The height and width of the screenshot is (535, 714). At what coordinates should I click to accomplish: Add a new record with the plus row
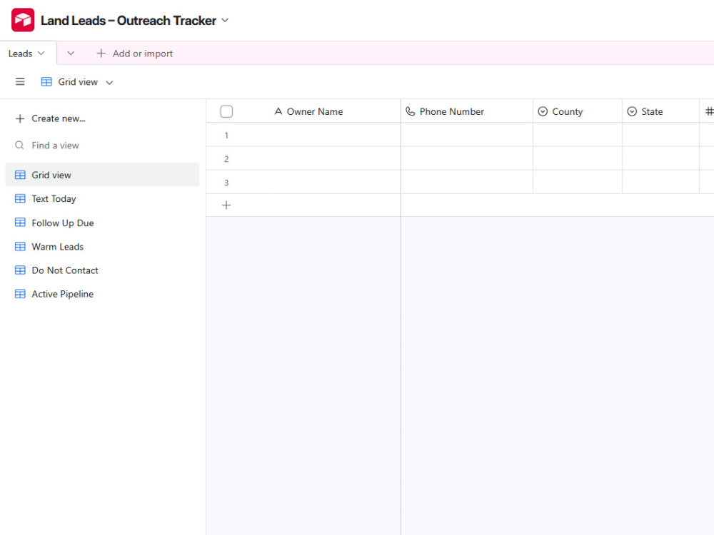226,205
